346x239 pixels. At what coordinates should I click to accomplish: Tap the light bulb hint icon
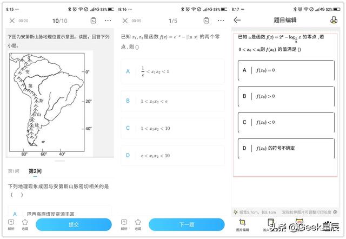(x=236, y=212)
